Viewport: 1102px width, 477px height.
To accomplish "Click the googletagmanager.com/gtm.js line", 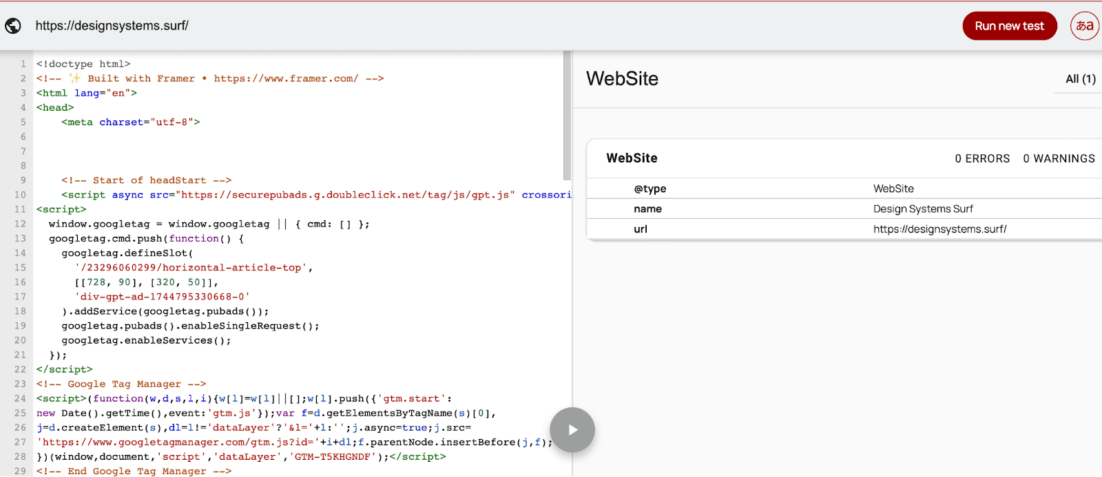I will 295,442.
